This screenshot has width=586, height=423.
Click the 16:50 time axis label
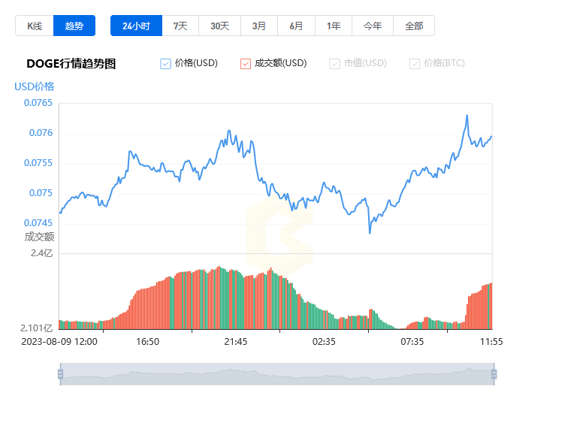(x=147, y=342)
